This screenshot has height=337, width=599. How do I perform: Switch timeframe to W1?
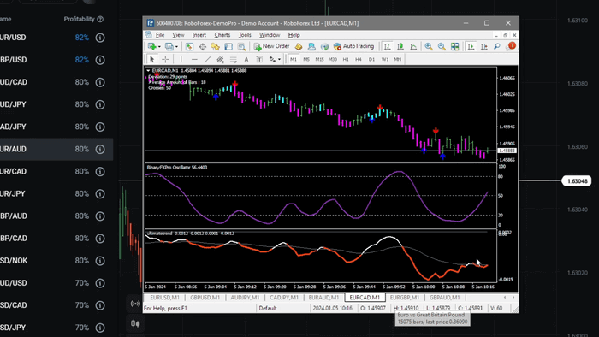(x=385, y=59)
